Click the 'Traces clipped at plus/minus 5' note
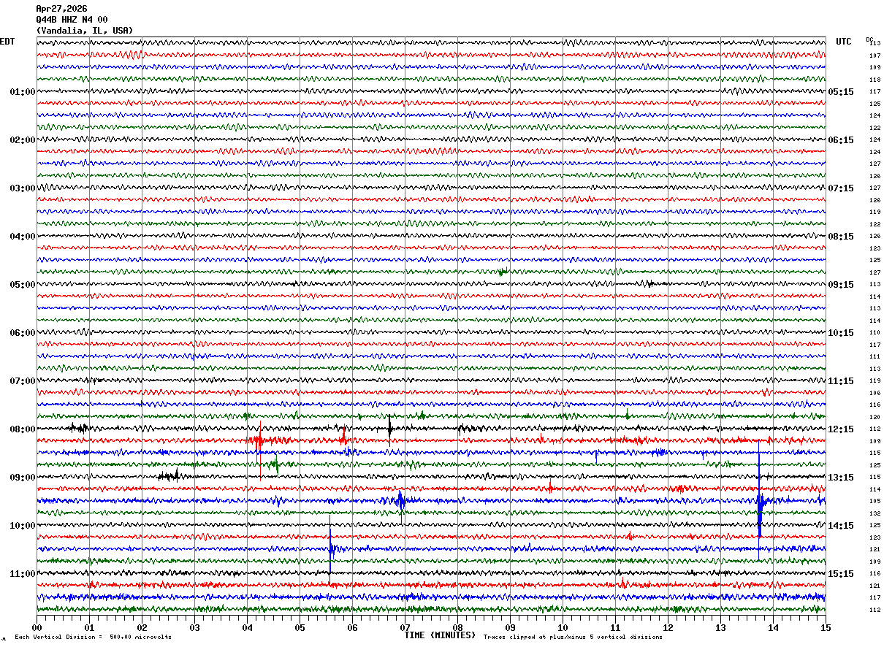The image size is (884, 647). (x=573, y=637)
